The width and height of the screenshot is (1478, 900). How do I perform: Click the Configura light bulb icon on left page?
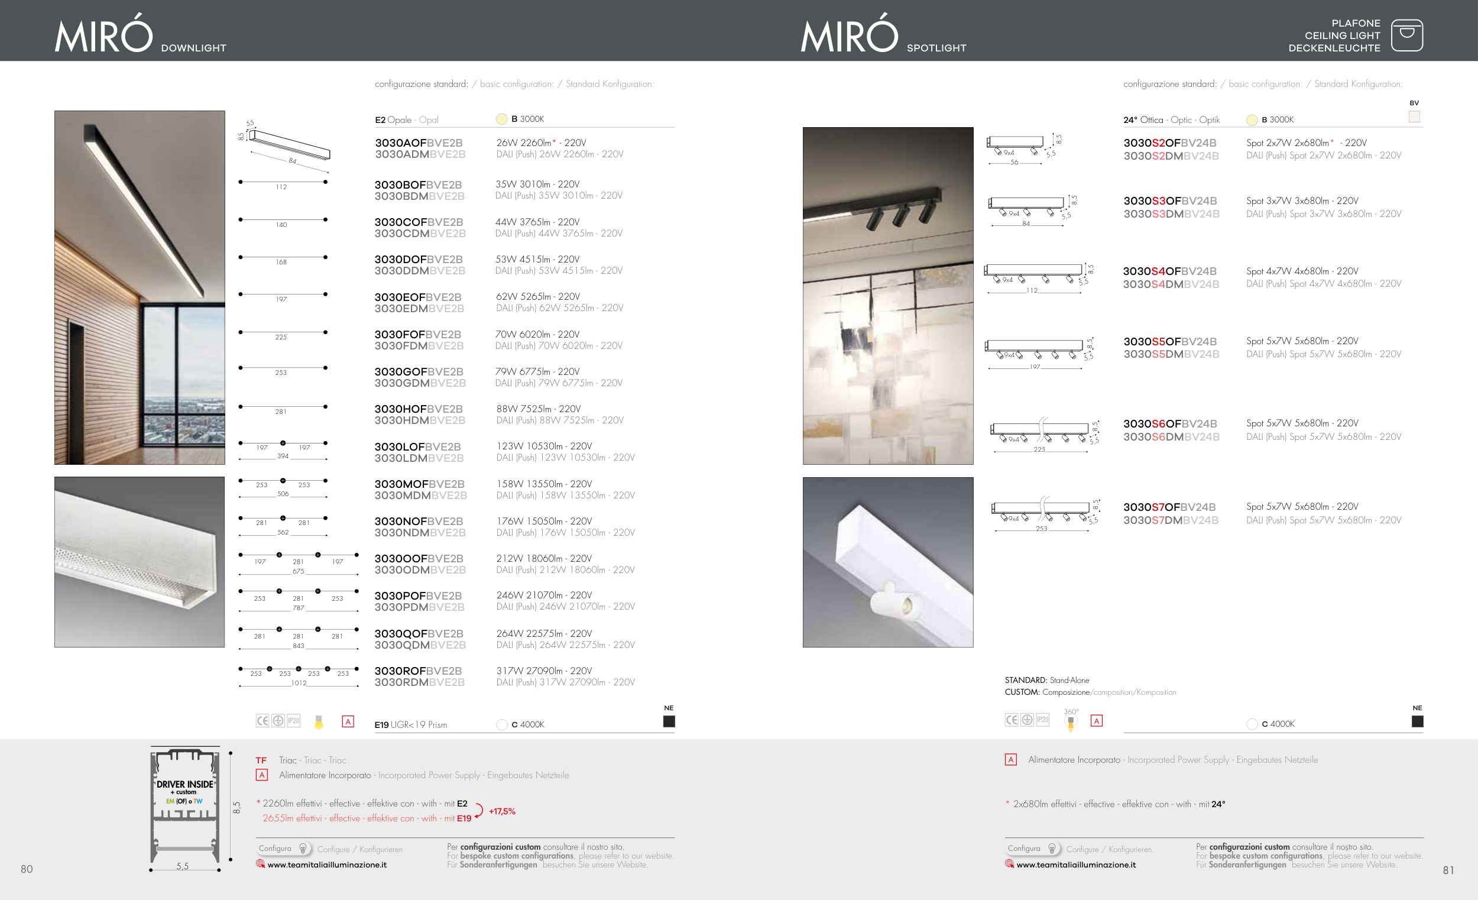[303, 849]
